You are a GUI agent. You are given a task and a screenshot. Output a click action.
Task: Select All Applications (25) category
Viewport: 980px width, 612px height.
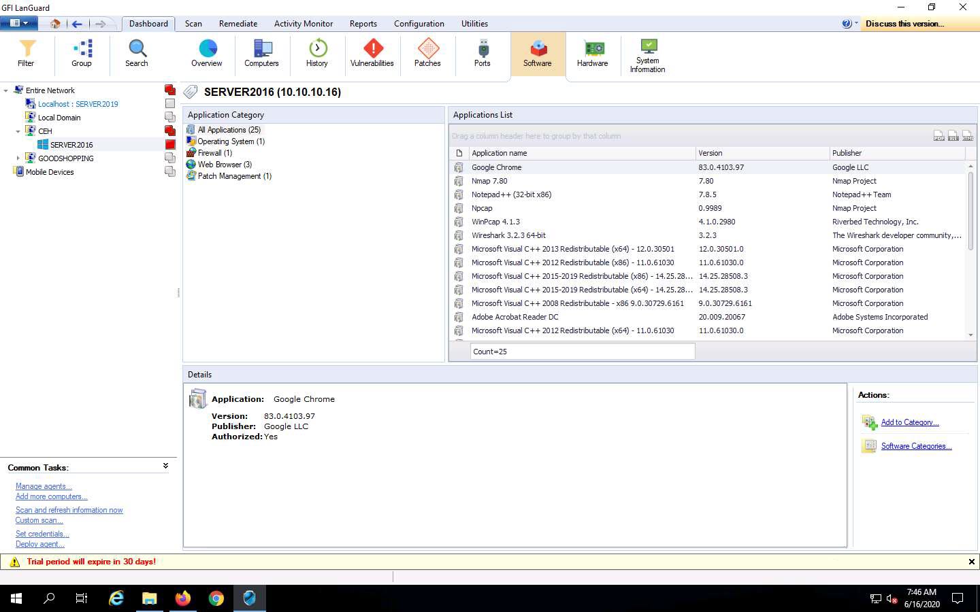point(229,130)
